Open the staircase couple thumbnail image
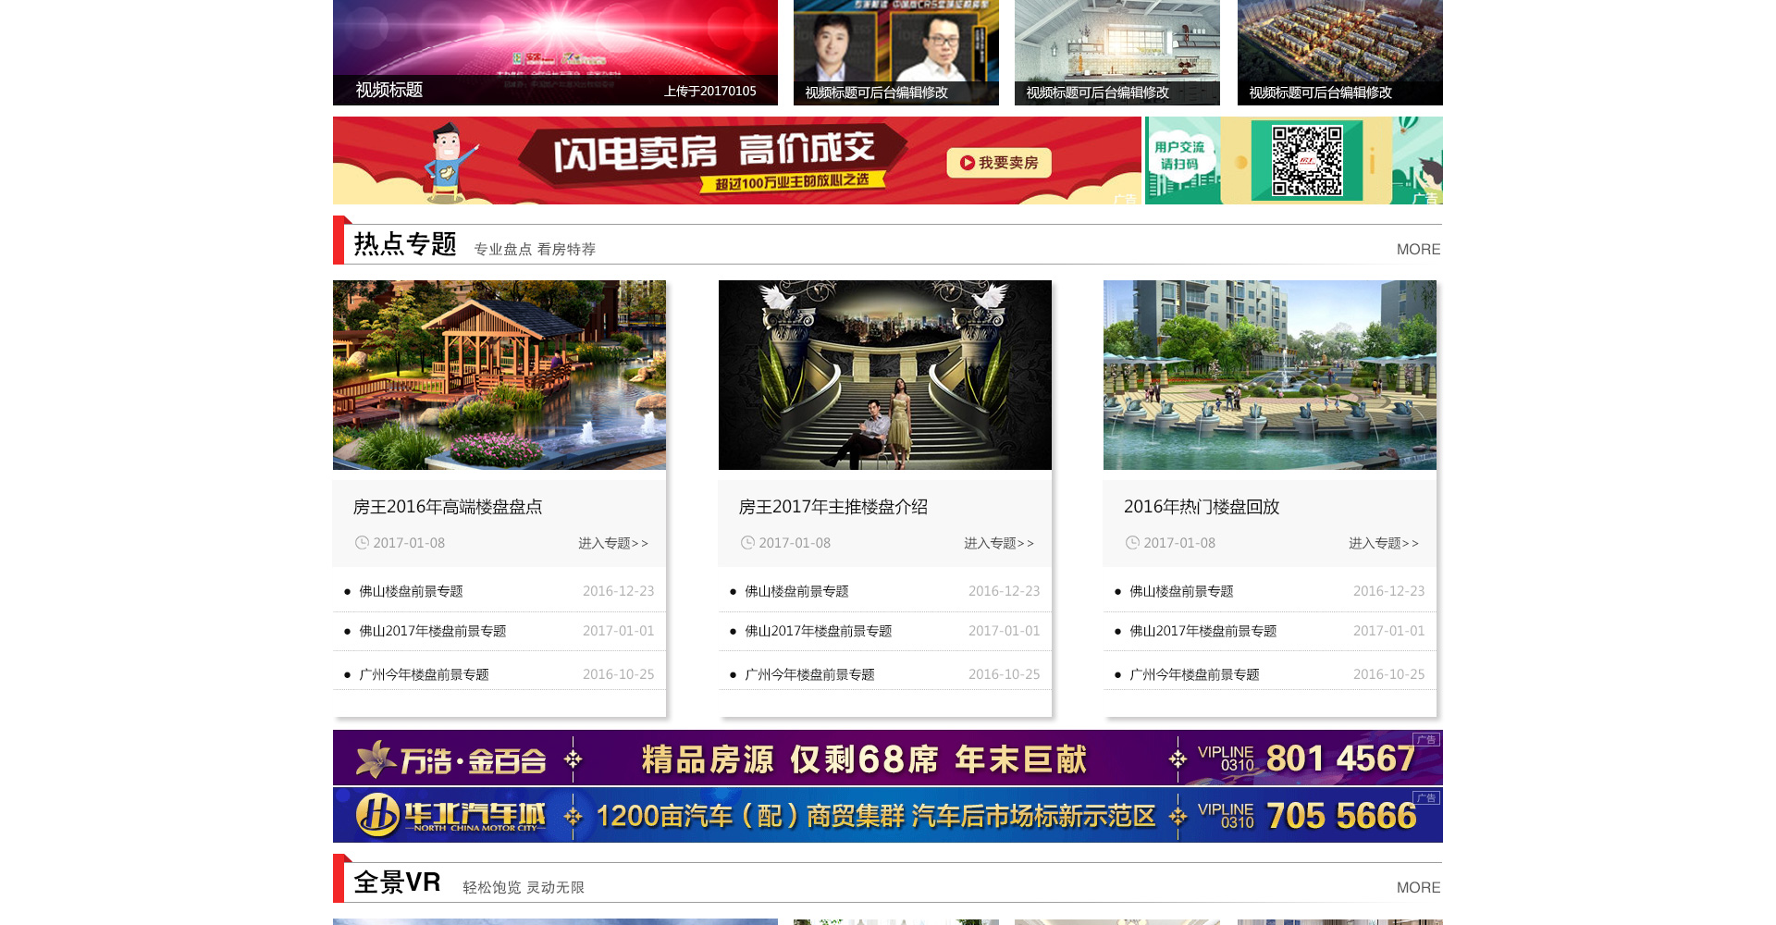This screenshot has width=1776, height=925. click(x=884, y=375)
